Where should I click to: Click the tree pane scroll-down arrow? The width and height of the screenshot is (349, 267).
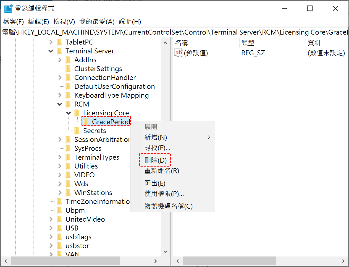point(165,252)
